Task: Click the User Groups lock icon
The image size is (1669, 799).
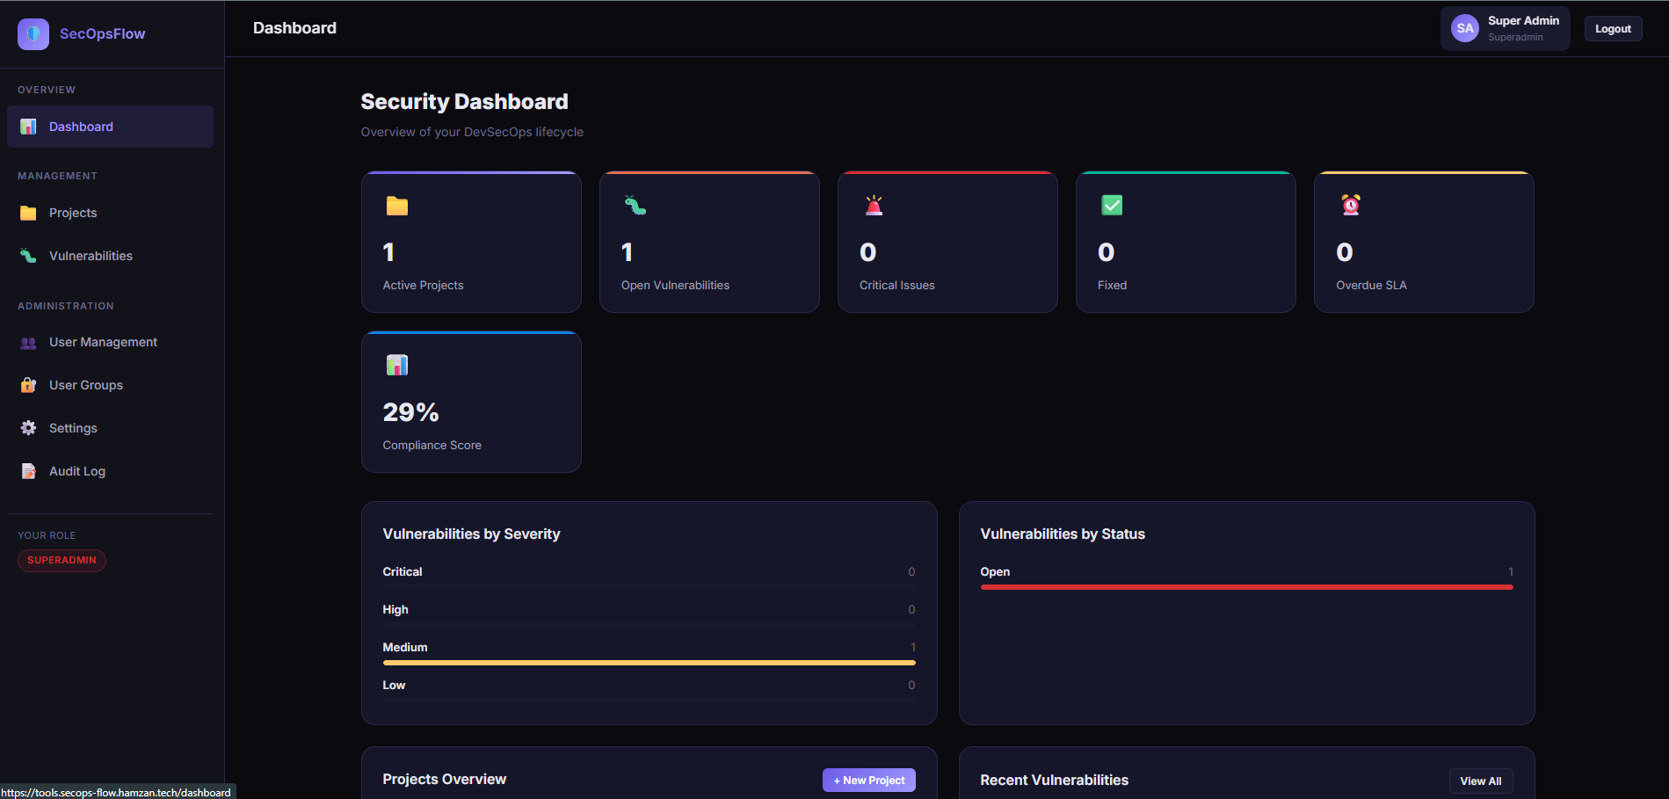Action: pyautogui.click(x=27, y=384)
